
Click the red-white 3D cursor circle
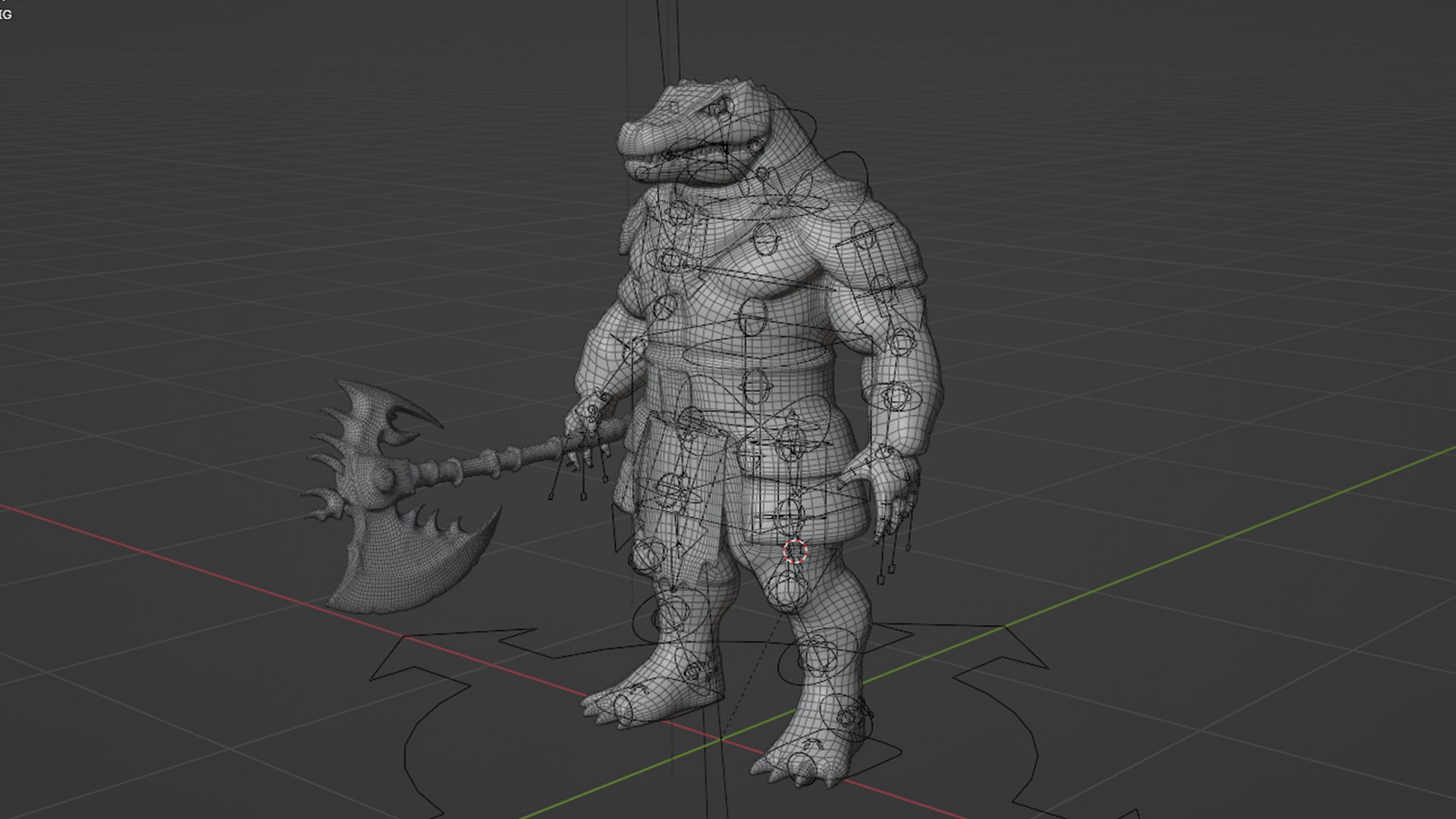pos(795,551)
